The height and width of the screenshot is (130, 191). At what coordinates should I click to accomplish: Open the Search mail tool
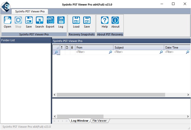40,22
